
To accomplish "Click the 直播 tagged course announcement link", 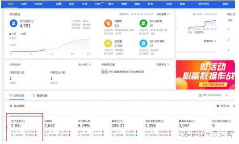I will (x=123, y=72).
